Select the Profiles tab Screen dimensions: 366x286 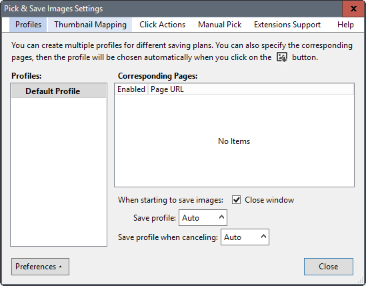(28, 25)
